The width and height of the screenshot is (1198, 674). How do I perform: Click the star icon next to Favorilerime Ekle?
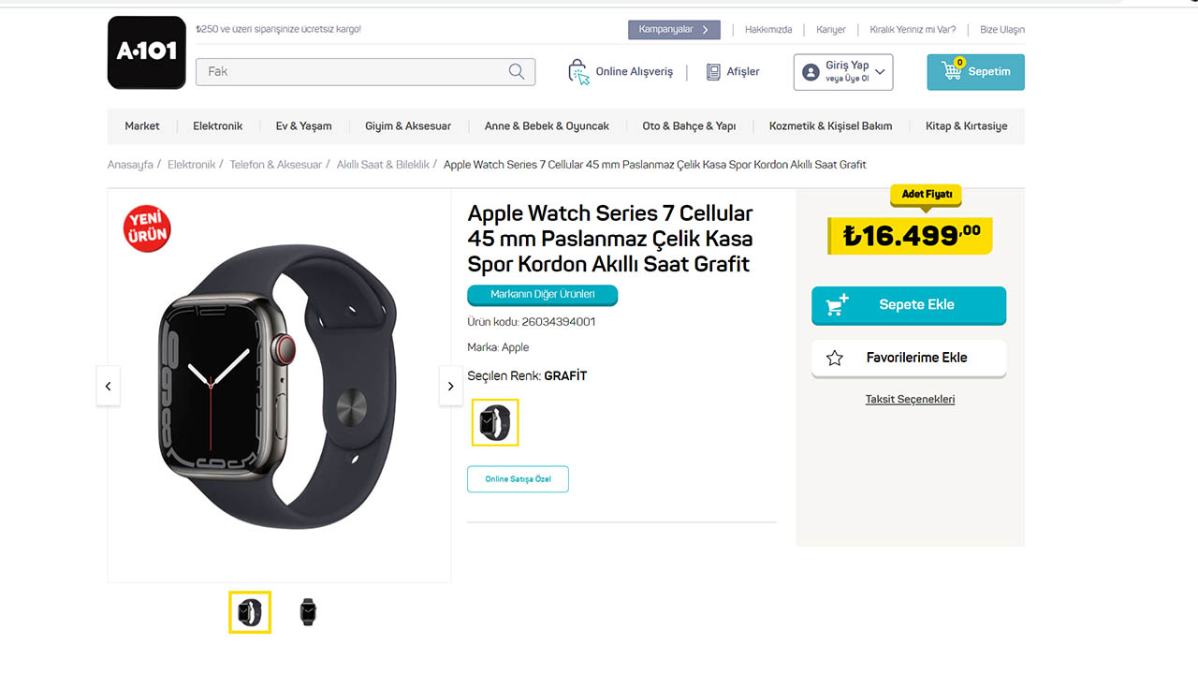[x=835, y=358]
